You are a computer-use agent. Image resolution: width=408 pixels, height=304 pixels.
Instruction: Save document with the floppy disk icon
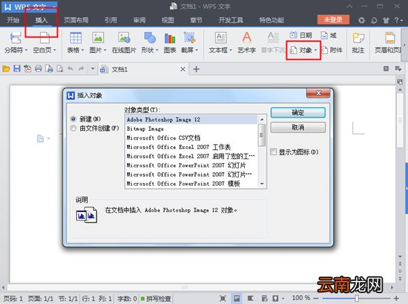coord(17,69)
